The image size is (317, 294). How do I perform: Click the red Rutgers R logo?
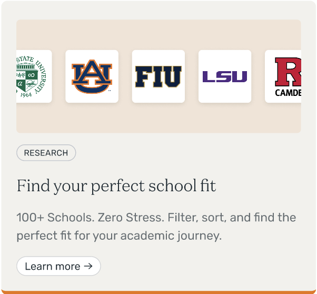click(x=288, y=72)
